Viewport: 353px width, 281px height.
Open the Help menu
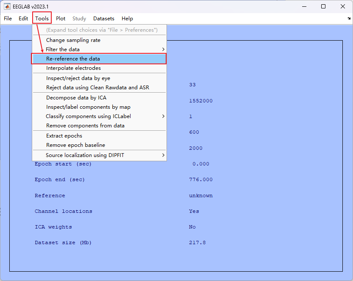pyautogui.click(x=127, y=19)
